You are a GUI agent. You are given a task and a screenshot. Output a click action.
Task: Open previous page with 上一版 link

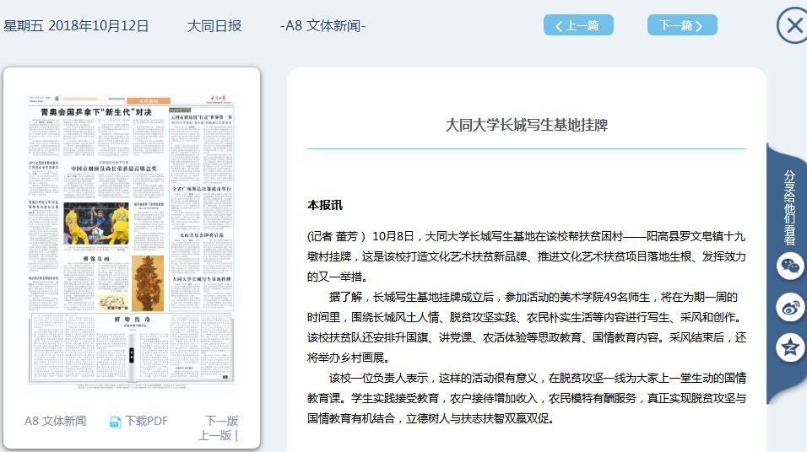point(215,435)
